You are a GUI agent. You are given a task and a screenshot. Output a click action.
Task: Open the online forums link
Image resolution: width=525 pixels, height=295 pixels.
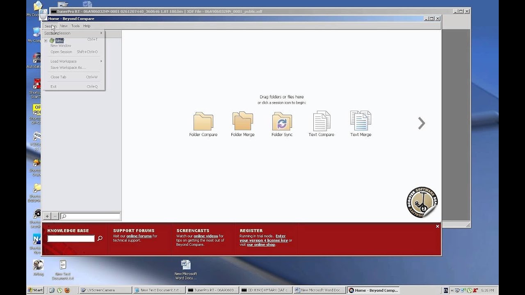139,236
